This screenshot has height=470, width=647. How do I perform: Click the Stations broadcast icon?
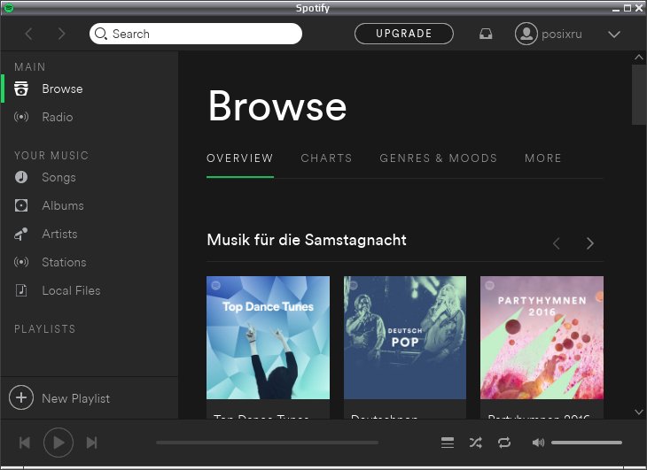click(21, 262)
